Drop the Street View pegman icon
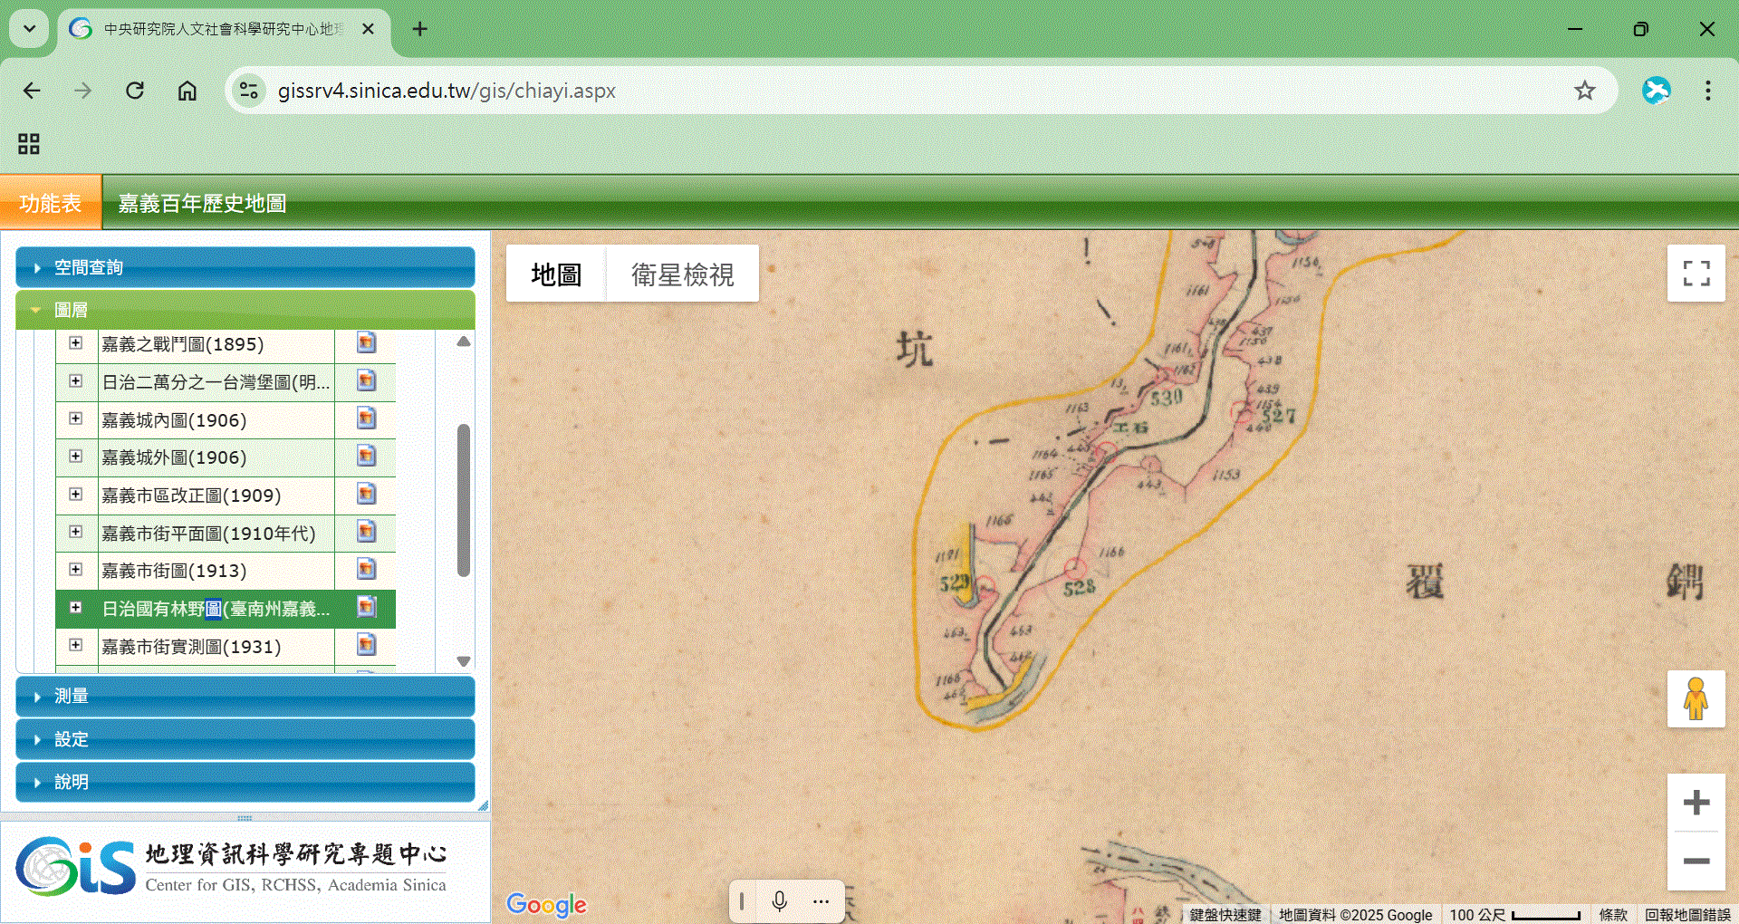 tap(1696, 698)
